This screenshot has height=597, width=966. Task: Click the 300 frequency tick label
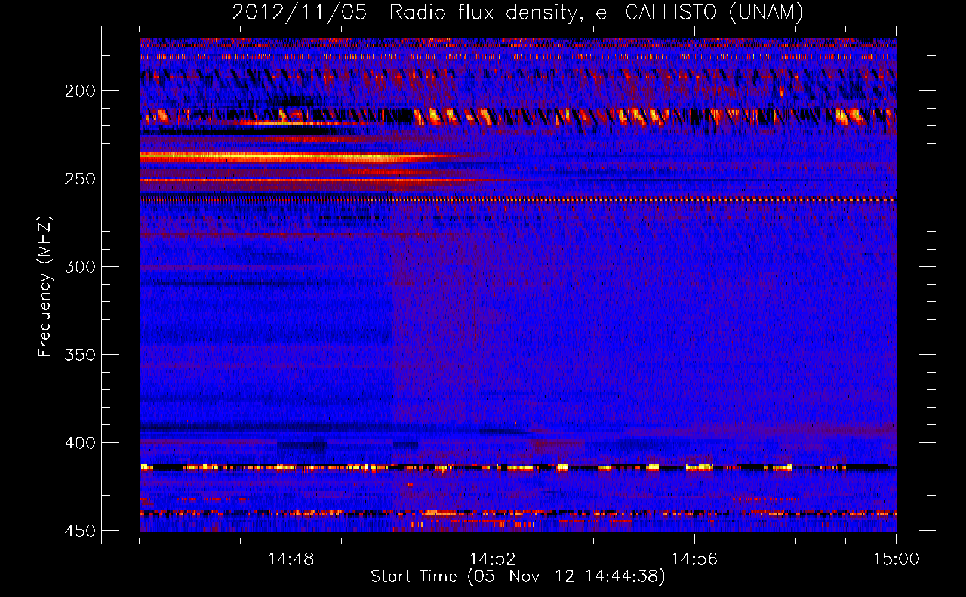(79, 267)
